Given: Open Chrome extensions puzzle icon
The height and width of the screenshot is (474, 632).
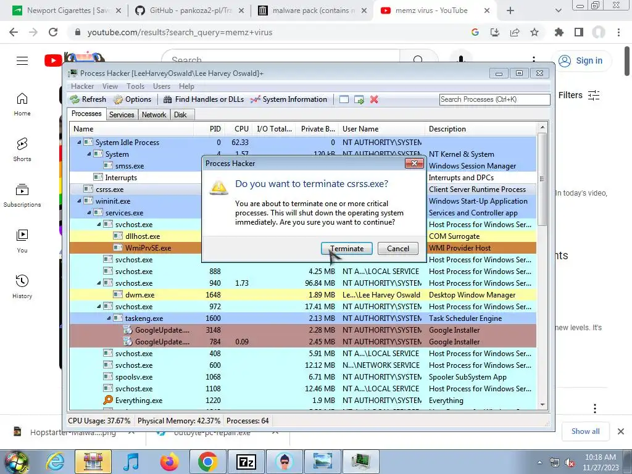Looking at the screenshot, I should click(x=559, y=32).
